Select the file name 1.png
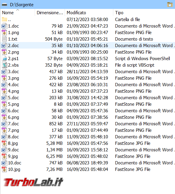This screenshot has height=194, width=175. tap(13, 33)
